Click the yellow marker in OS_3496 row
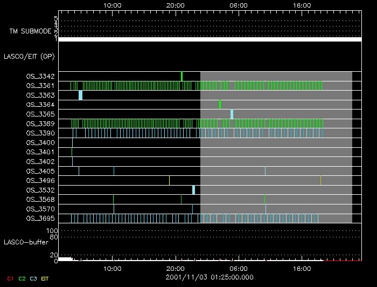The width and height of the screenshot is (377, 287). [x=169, y=180]
